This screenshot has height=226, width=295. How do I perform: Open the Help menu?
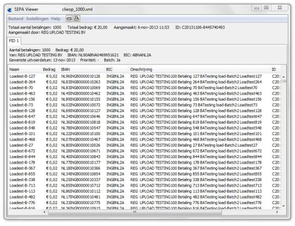click(x=56, y=19)
